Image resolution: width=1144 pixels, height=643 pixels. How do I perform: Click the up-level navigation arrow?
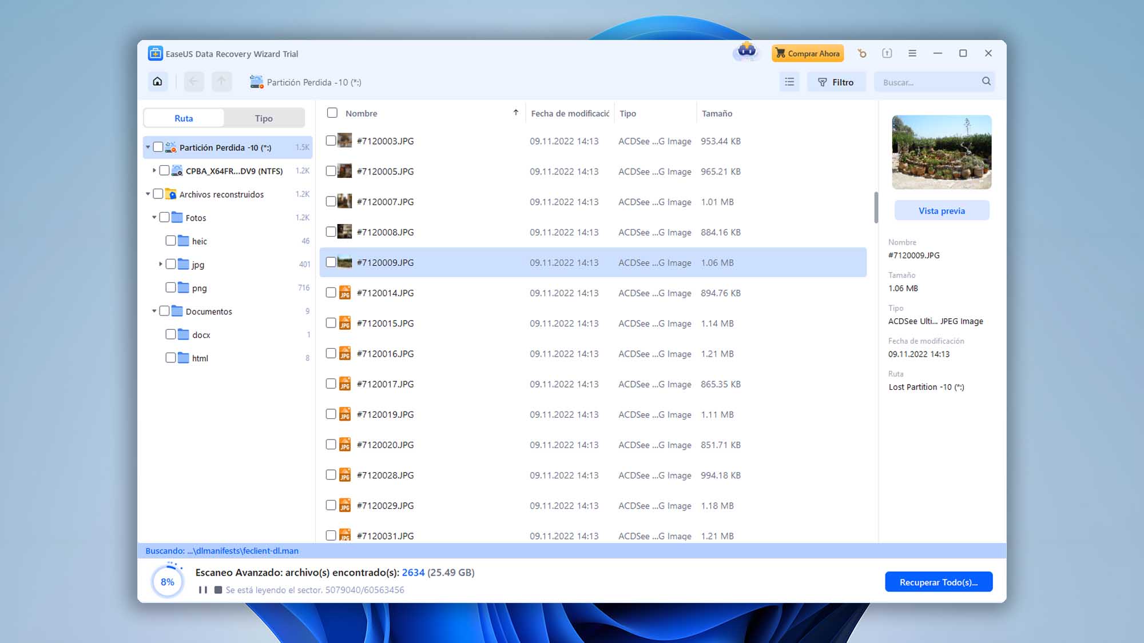pos(222,82)
